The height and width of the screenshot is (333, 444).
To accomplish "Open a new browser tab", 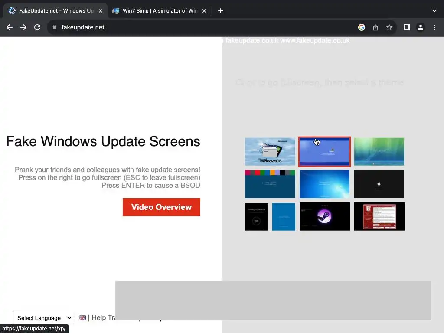I will point(221,11).
